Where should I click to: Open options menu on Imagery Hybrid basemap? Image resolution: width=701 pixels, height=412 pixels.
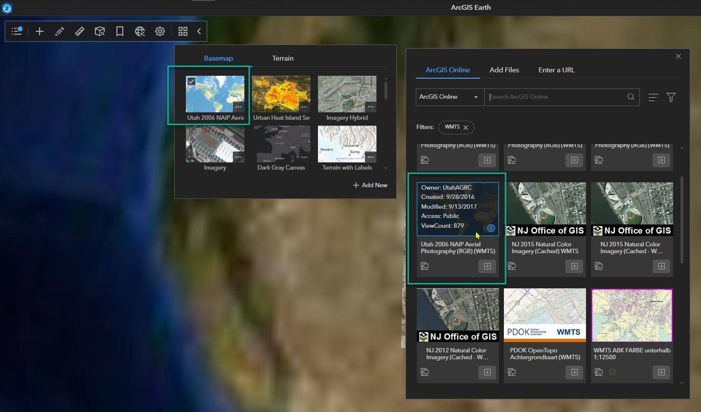(371, 107)
